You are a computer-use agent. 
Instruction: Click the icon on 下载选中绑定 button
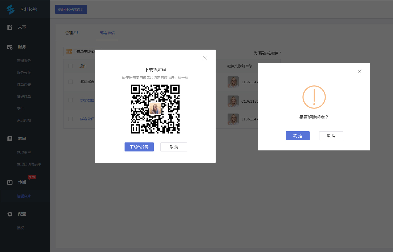click(x=69, y=51)
